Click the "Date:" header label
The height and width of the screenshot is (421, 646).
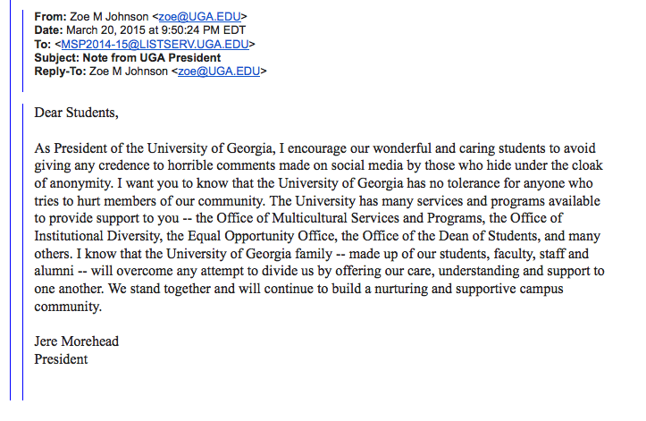pyautogui.click(x=50, y=29)
